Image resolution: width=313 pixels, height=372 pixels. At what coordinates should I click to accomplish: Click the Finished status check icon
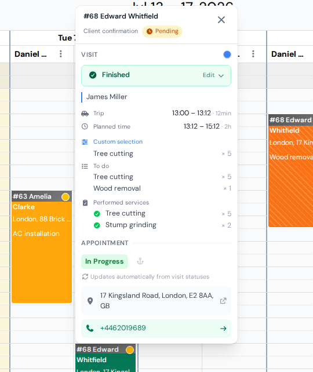tap(93, 75)
